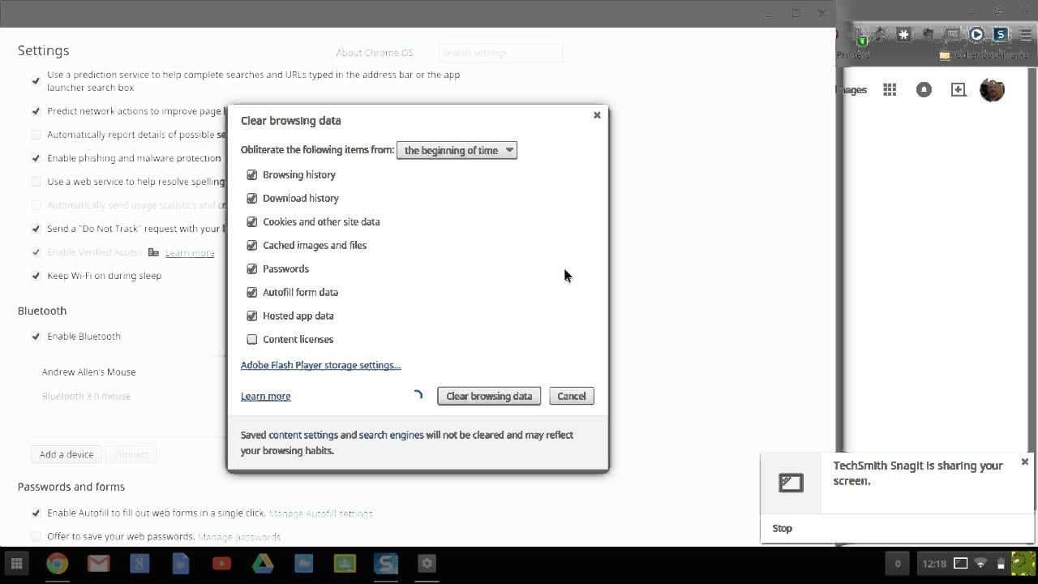This screenshot has height=584, width=1038.
Task: Open the Files app in shelf
Action: 304,564
